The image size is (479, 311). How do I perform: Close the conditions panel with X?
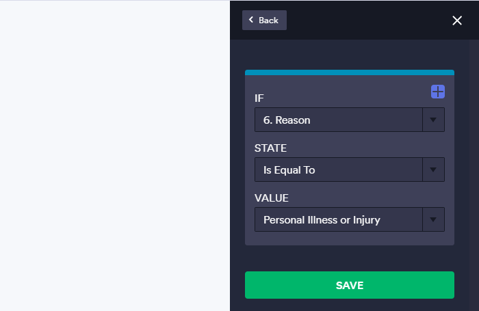click(457, 21)
